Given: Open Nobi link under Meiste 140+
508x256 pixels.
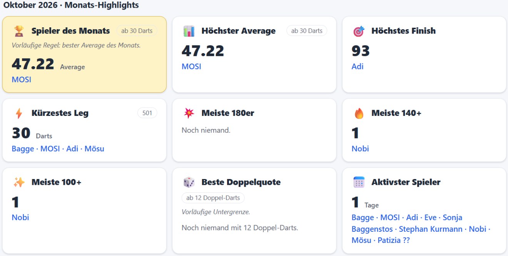Looking at the screenshot, I should (x=360, y=149).
